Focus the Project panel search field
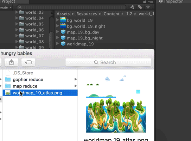 (x=71, y=7)
